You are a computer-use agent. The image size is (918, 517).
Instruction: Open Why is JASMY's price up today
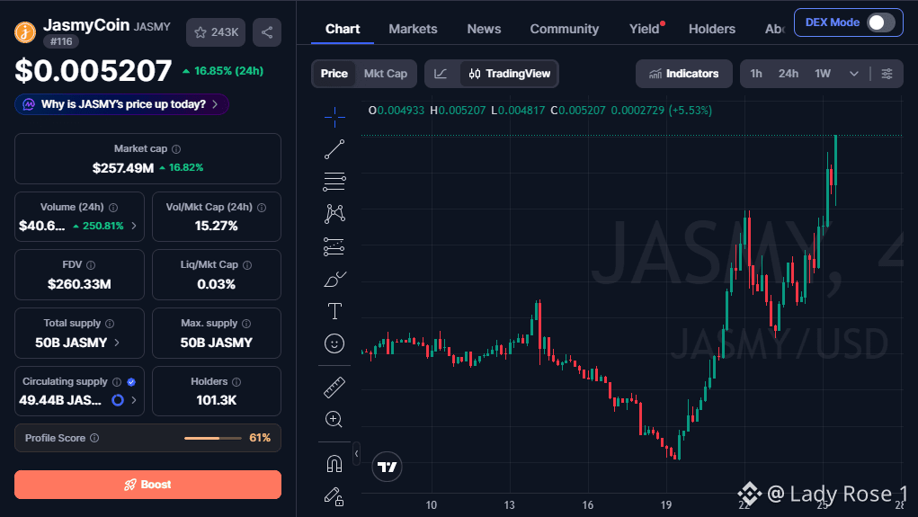click(121, 104)
